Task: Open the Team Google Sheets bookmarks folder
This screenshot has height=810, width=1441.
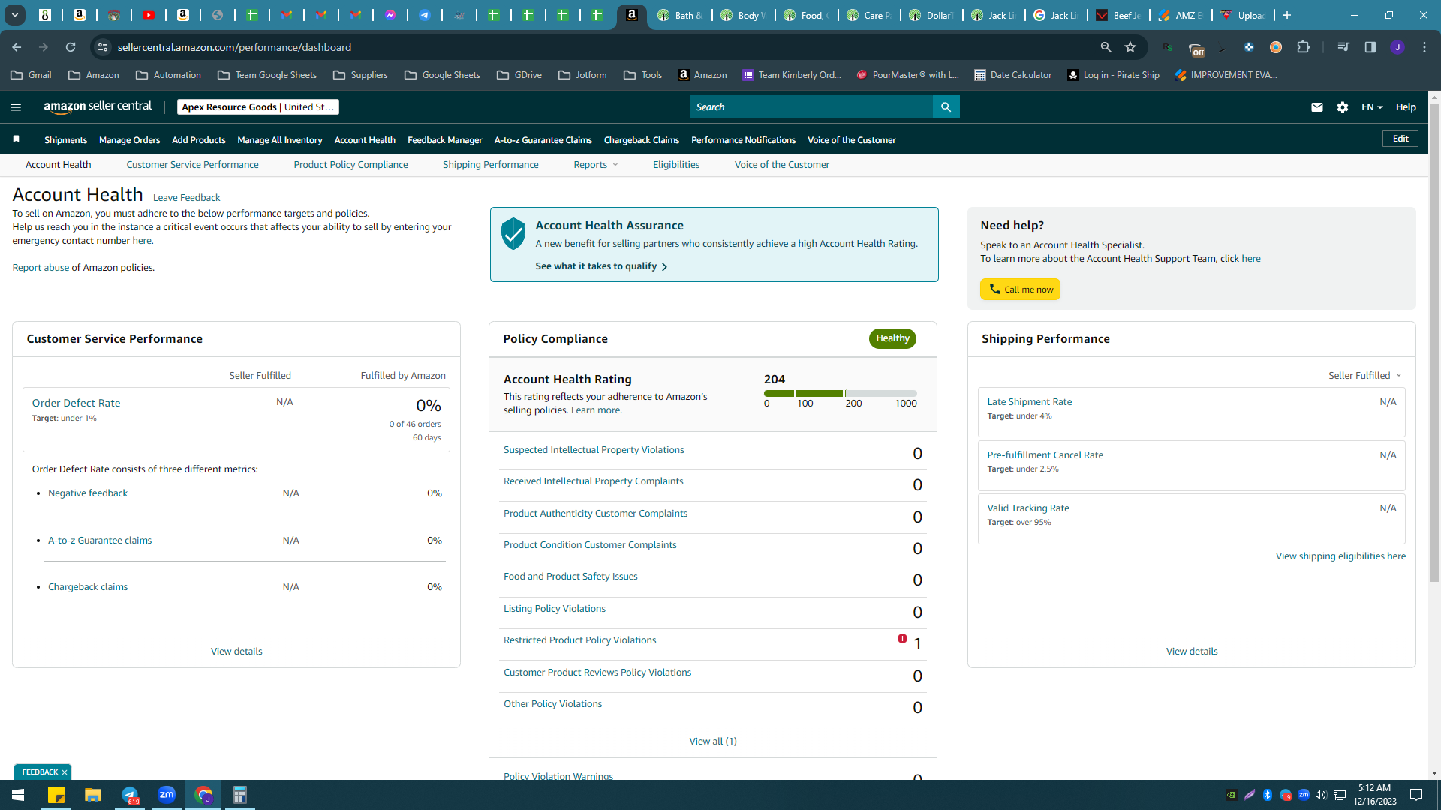Action: [x=267, y=75]
